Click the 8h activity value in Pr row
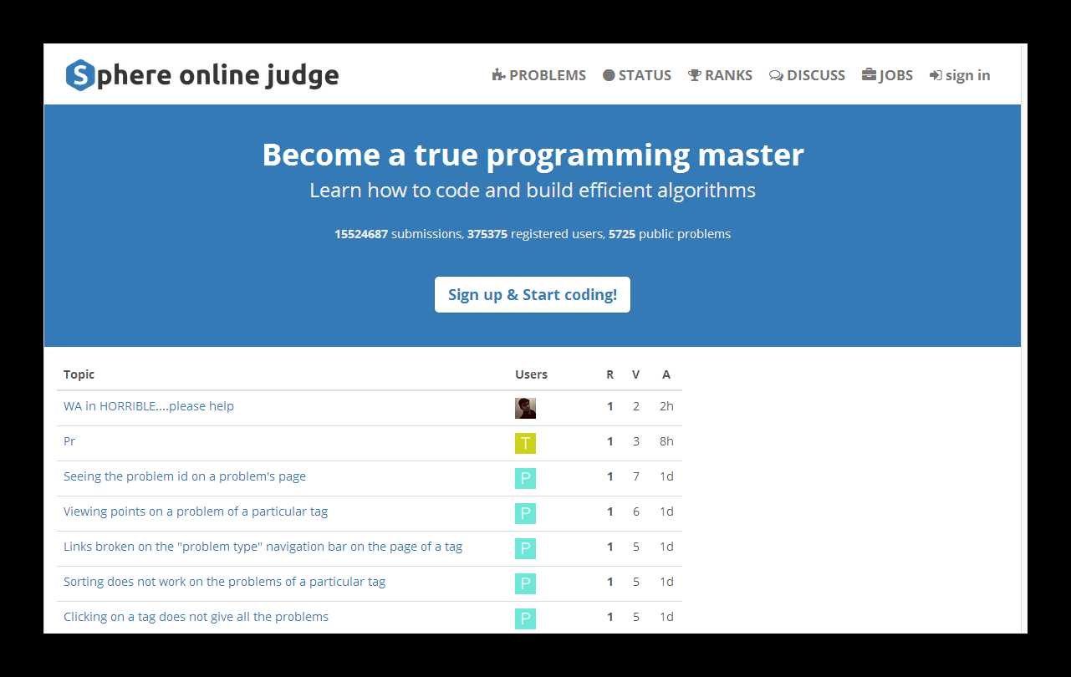 (x=666, y=441)
